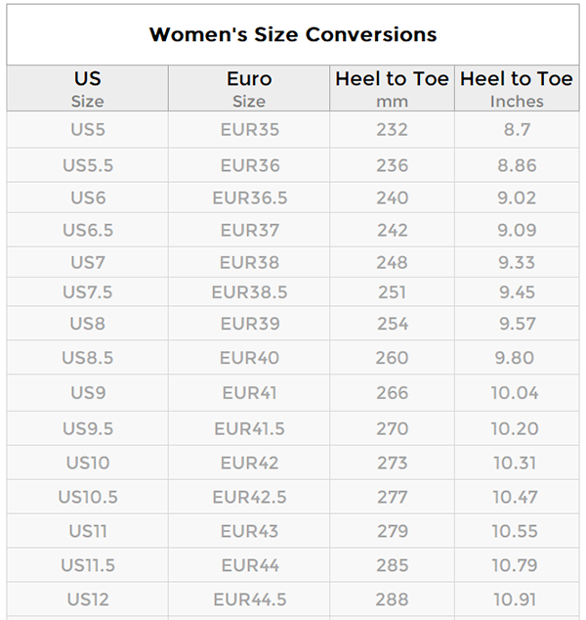Image resolution: width=586 pixels, height=620 pixels.
Task: Click the 10.47 inches value
Action: click(517, 497)
